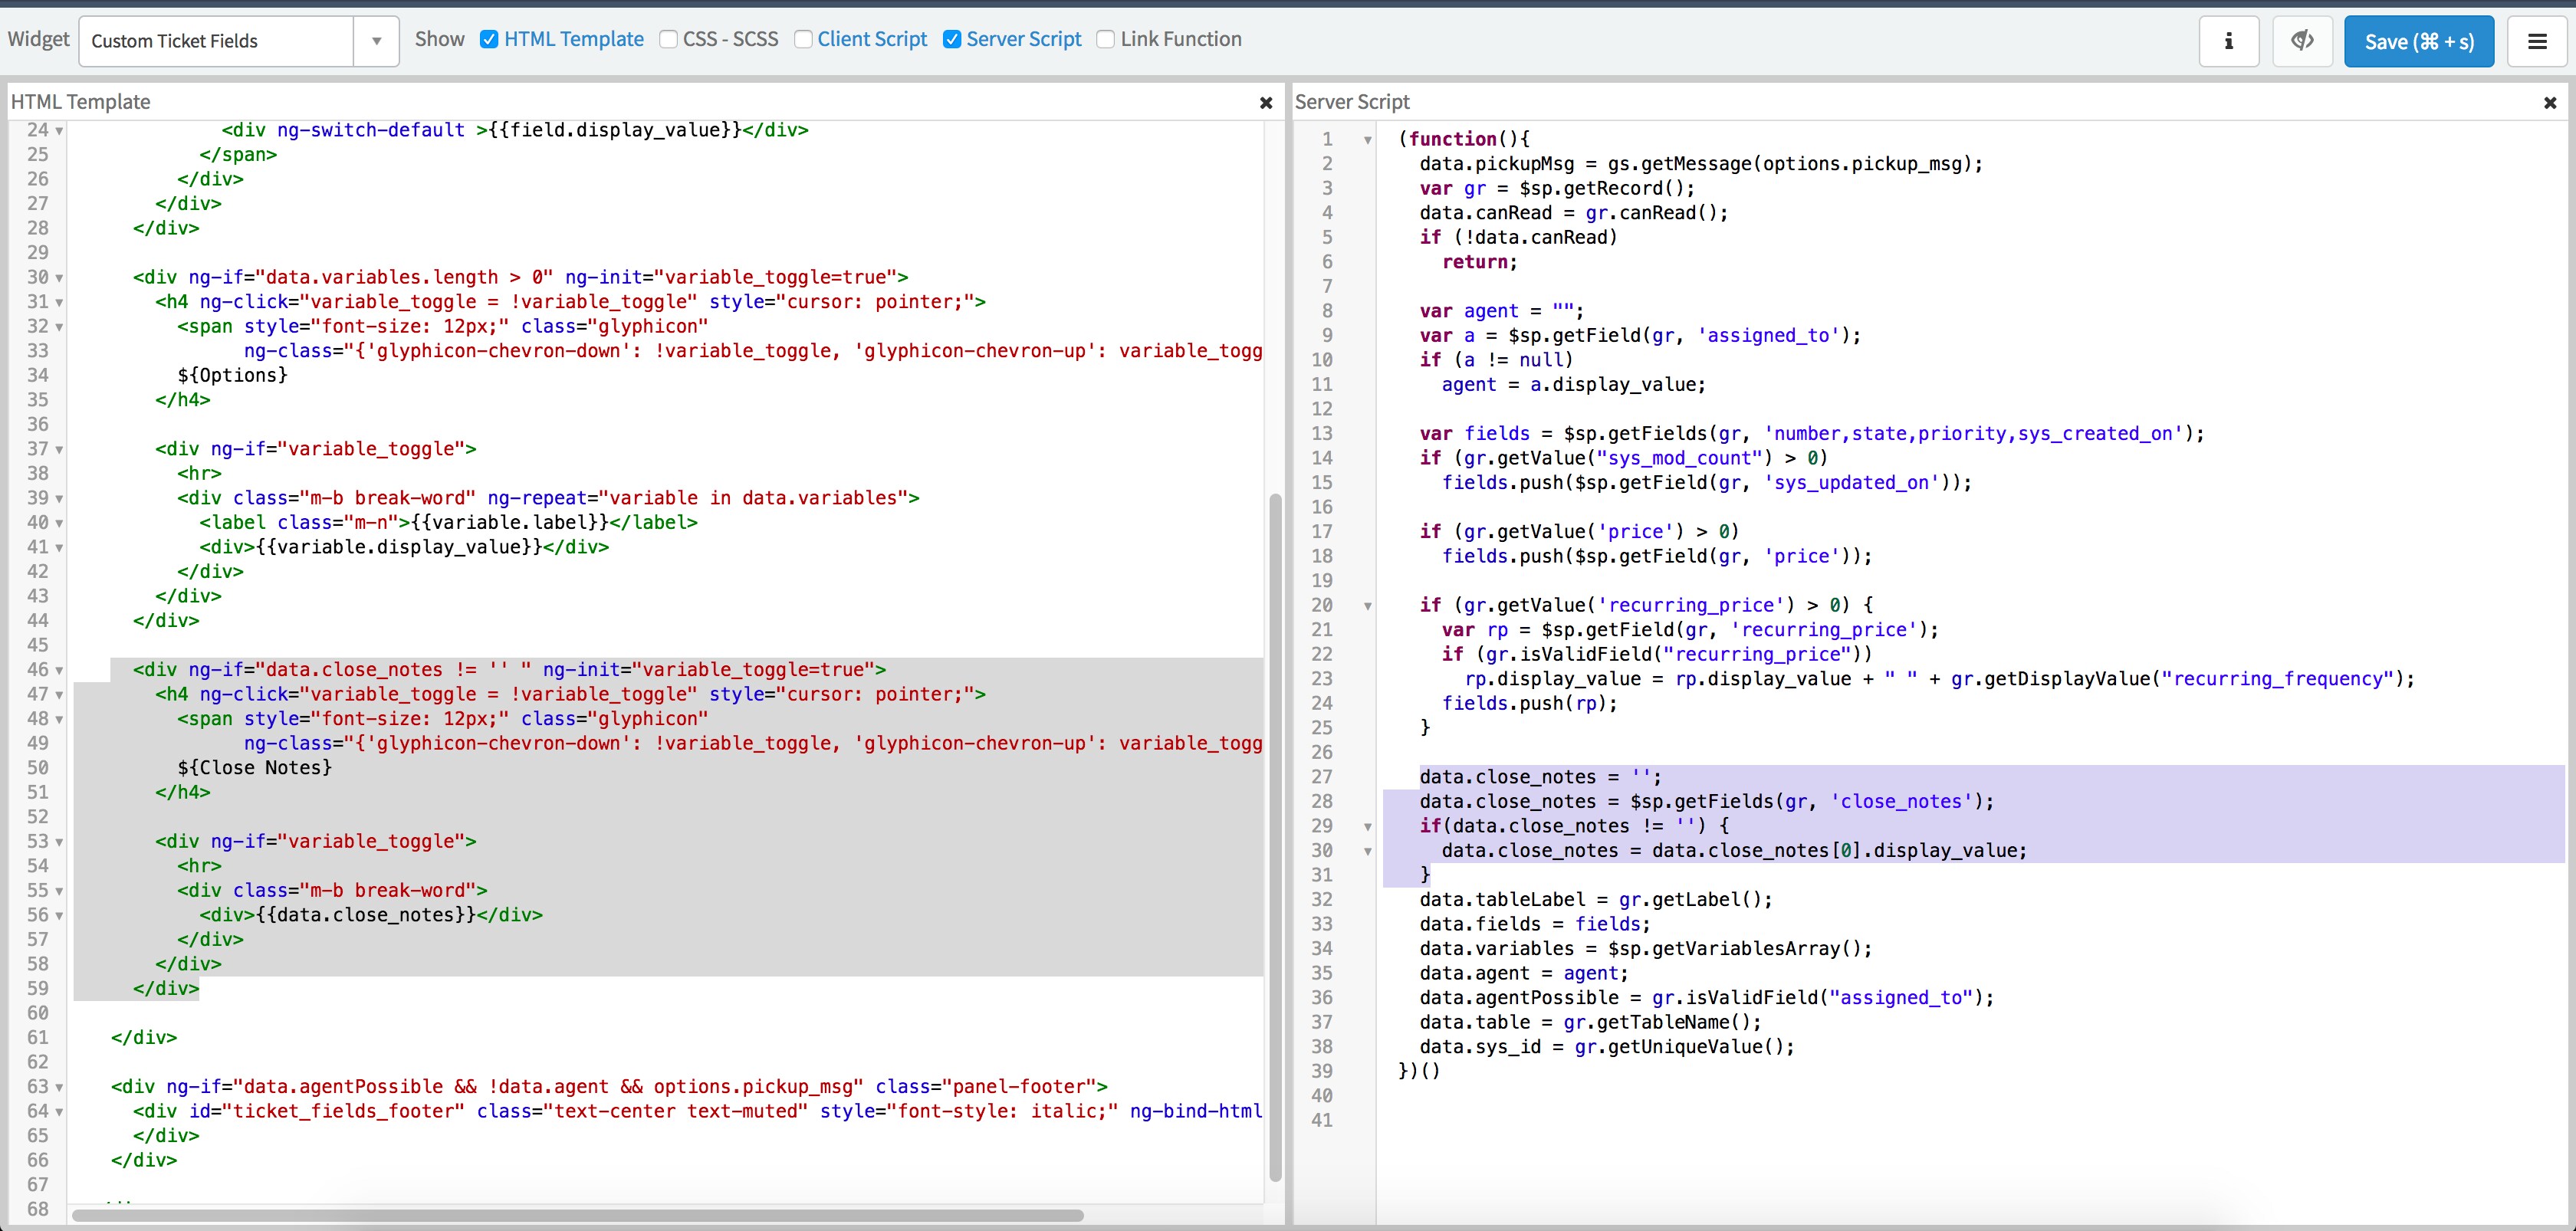Enable the Client Script checkbox
Viewport: 2576px width, 1231px height.
(x=803, y=39)
